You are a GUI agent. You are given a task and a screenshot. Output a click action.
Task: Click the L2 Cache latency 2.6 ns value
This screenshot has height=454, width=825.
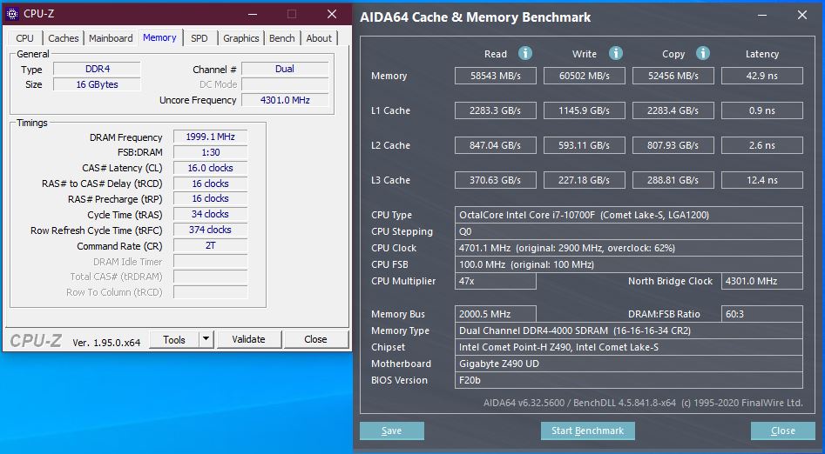[762, 145]
